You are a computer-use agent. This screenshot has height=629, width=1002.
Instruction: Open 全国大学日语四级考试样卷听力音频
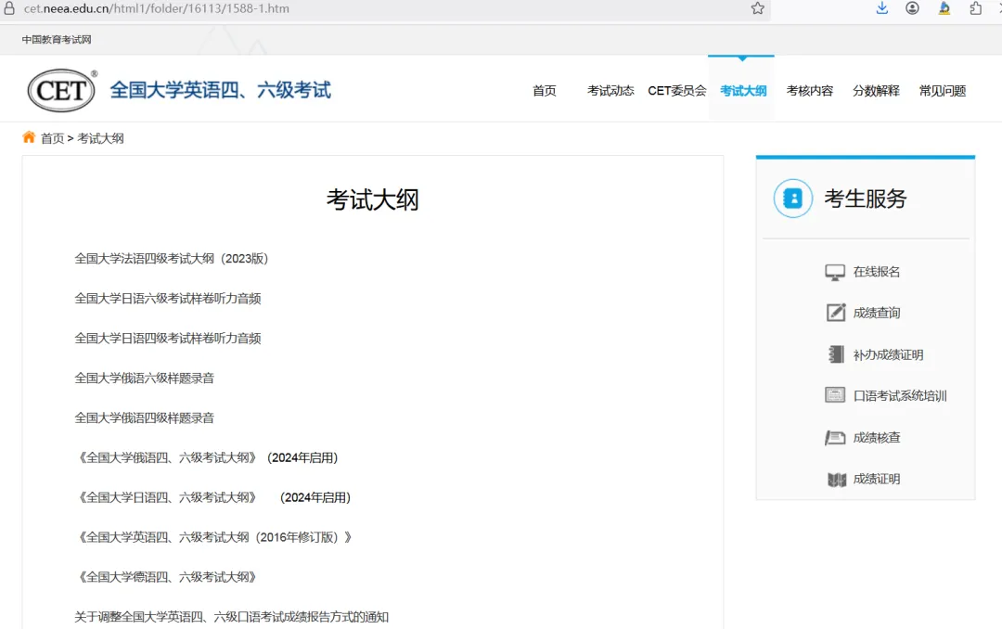pos(167,338)
